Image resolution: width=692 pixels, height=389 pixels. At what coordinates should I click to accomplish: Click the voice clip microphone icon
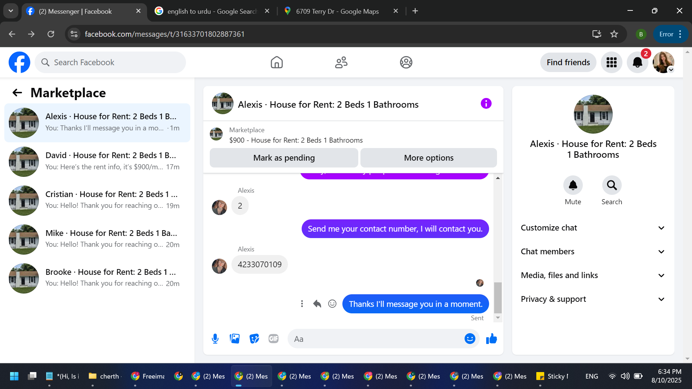click(215, 339)
